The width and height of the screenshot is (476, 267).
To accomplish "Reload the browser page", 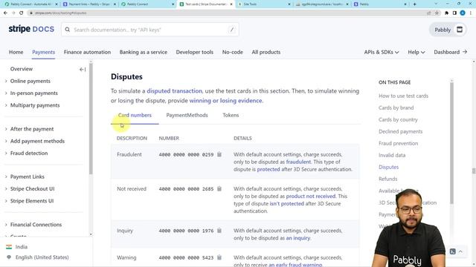I will pyautogui.click(x=22, y=13).
